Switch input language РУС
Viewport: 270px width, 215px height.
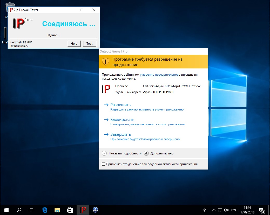[x=234, y=210]
